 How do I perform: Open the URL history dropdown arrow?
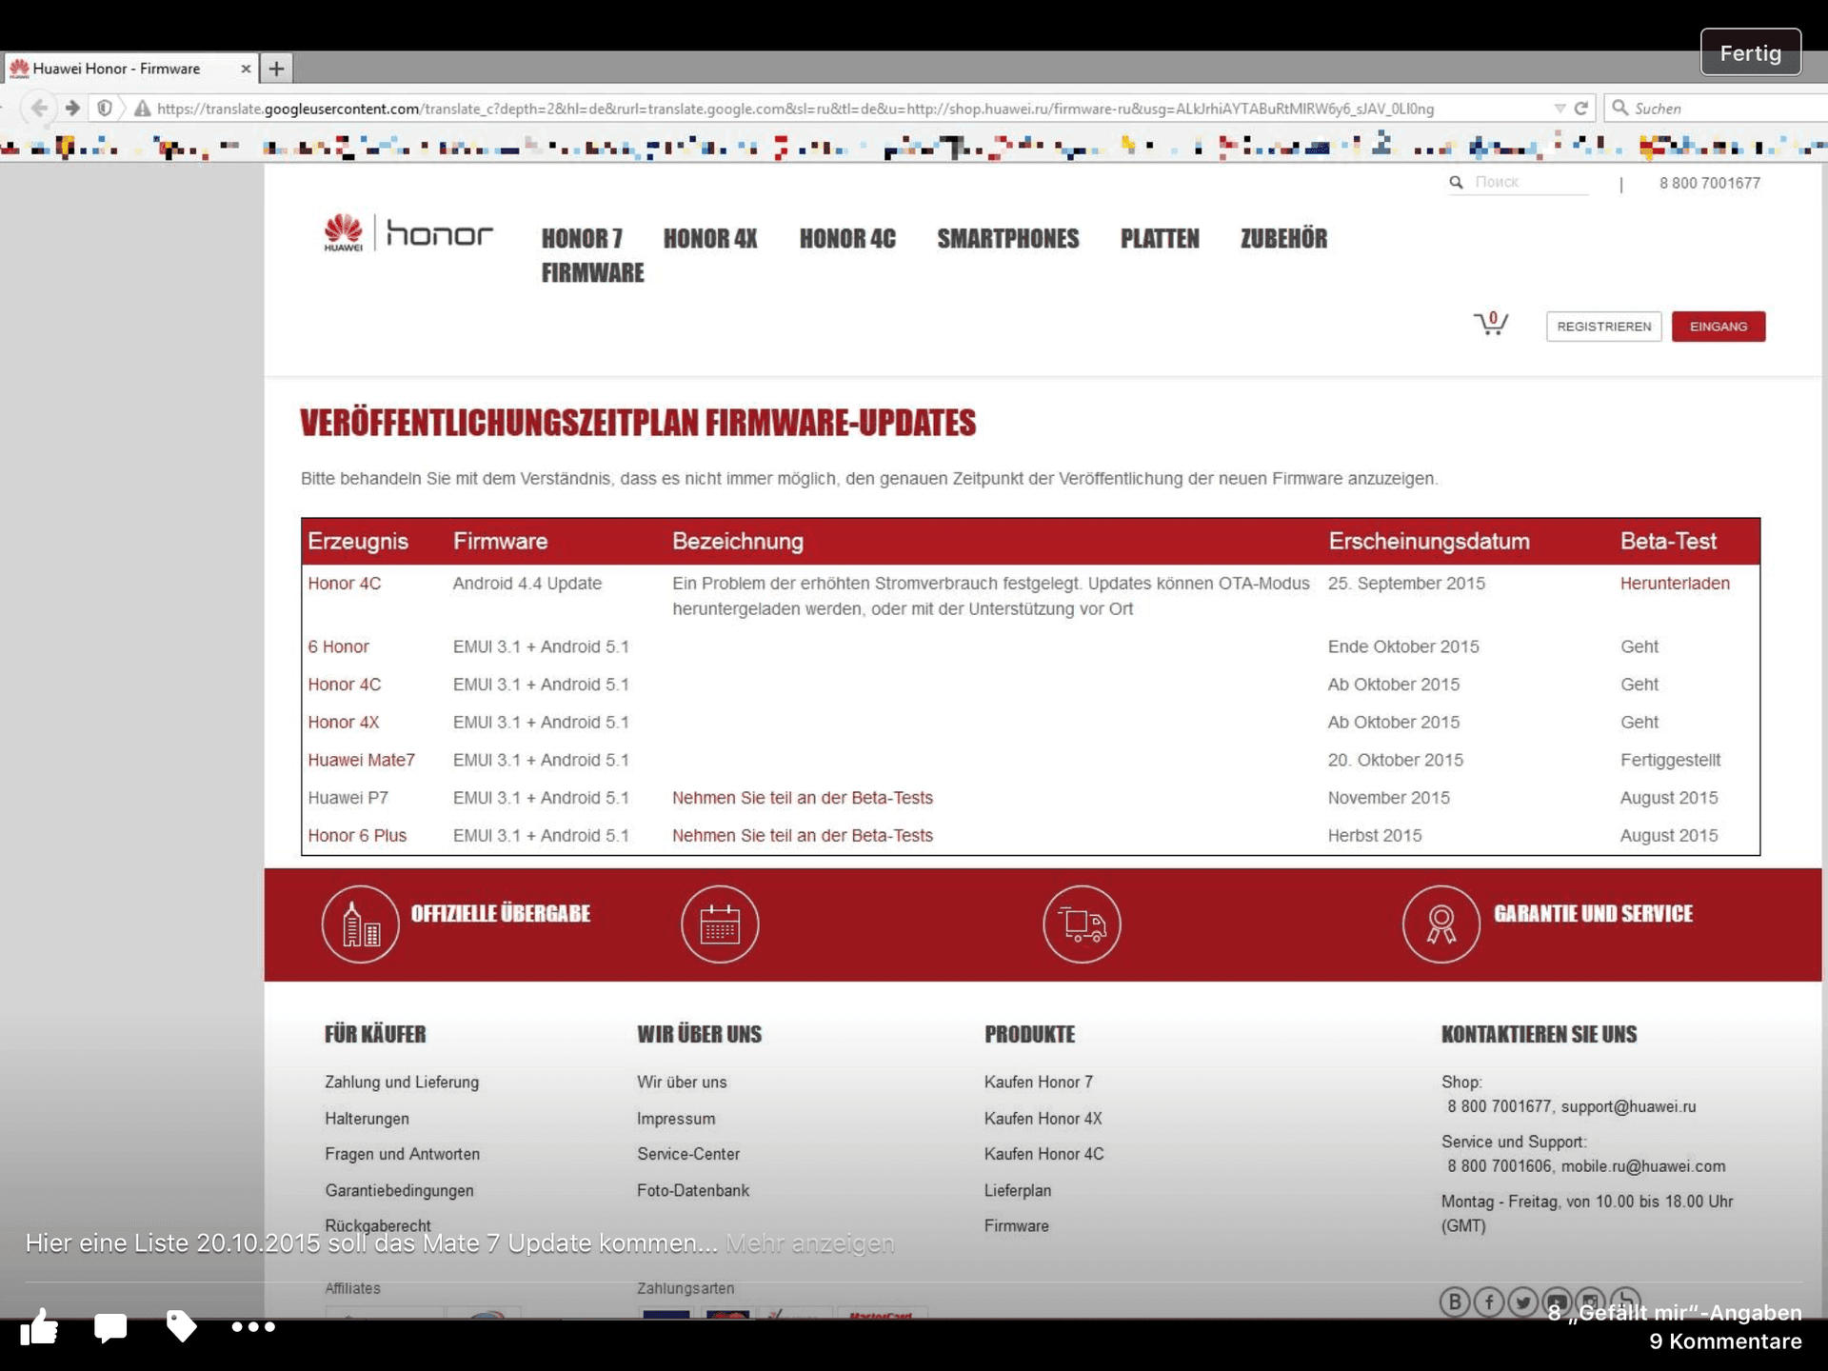click(x=1560, y=109)
